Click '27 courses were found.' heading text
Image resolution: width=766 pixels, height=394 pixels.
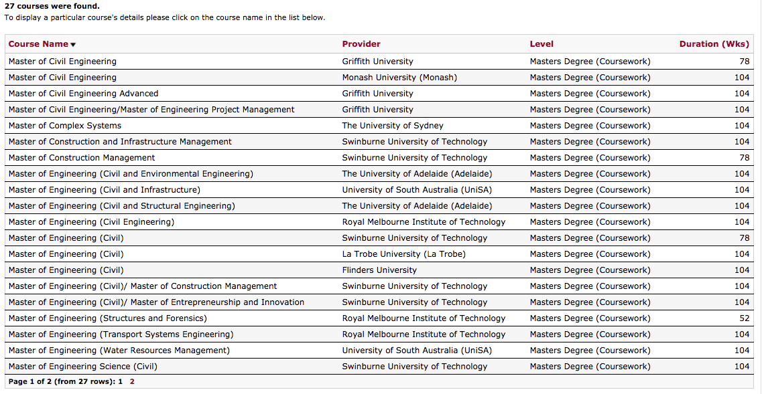[52, 6]
